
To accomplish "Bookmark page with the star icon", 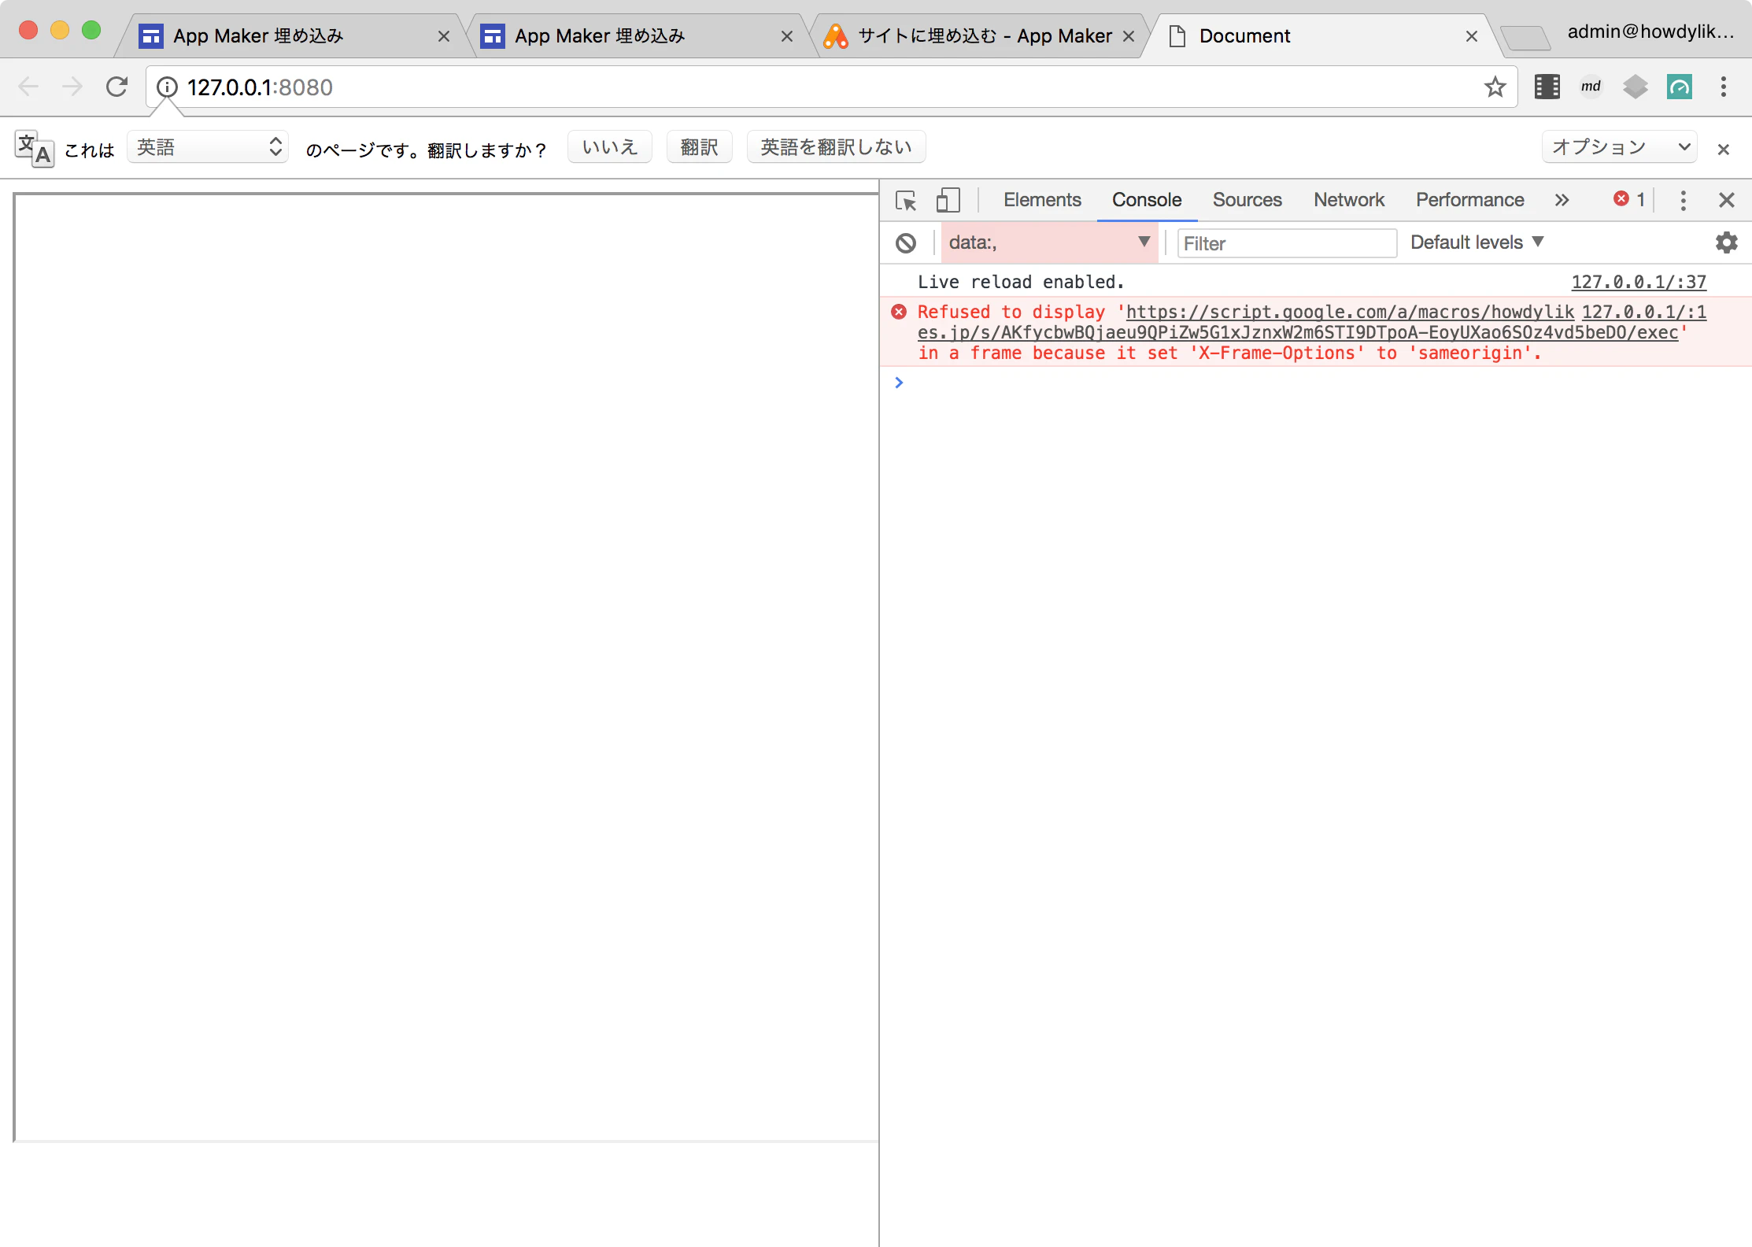I will [1495, 87].
